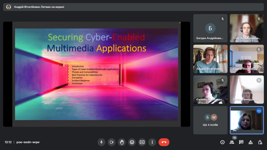Open the three-dot more options menu
The height and width of the screenshot is (150, 267).
[152, 142]
